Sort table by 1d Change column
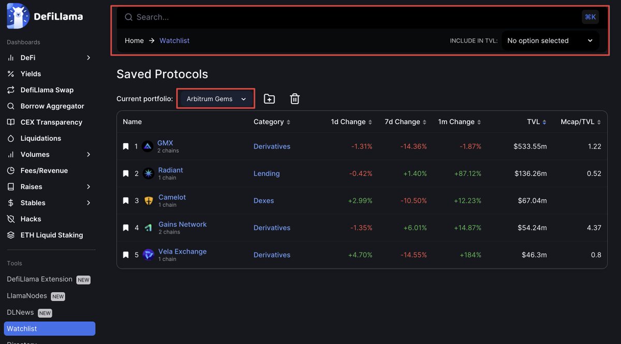 click(352, 122)
